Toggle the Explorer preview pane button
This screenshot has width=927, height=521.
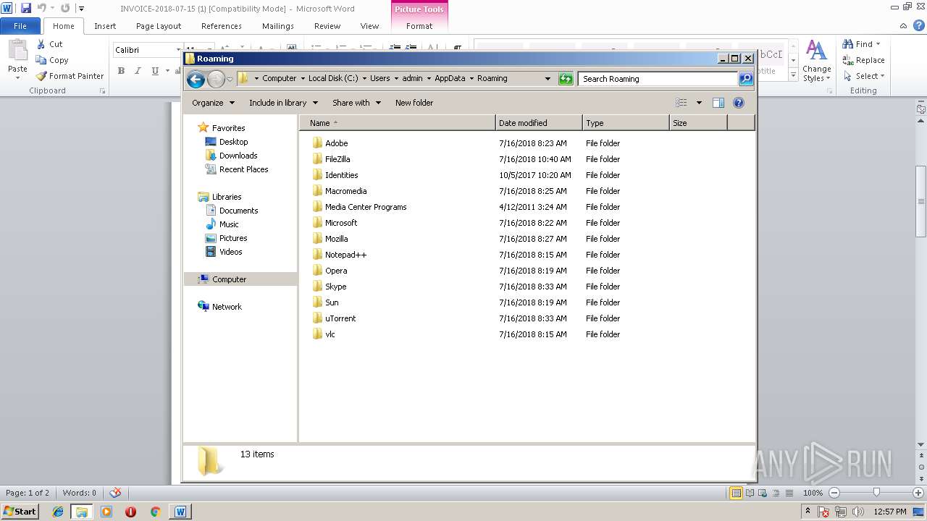[x=718, y=103]
